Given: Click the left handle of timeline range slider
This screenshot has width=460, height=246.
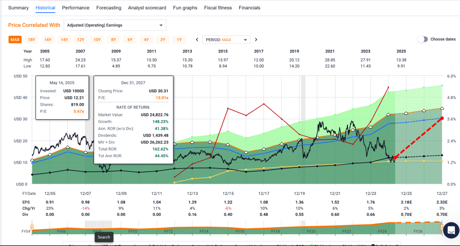Looking at the screenshot, I should click(x=32, y=227).
